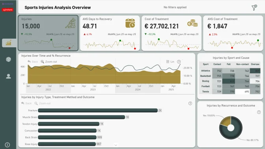Click Zoom-out on Injuries Over Time chart
265x149 pixels.
tap(49, 61)
